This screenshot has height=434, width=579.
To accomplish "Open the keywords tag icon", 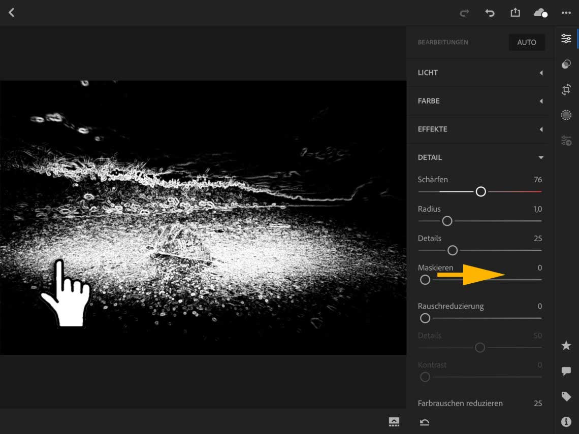I will tap(566, 396).
